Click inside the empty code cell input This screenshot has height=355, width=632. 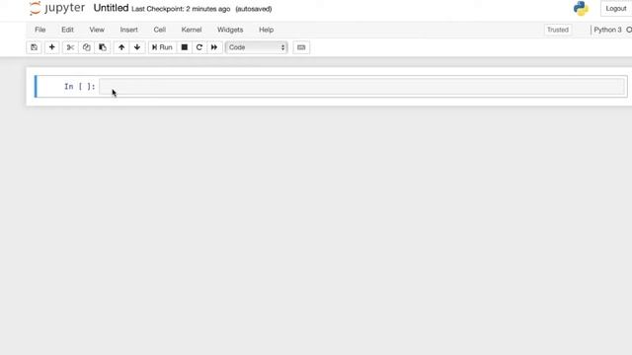362,86
